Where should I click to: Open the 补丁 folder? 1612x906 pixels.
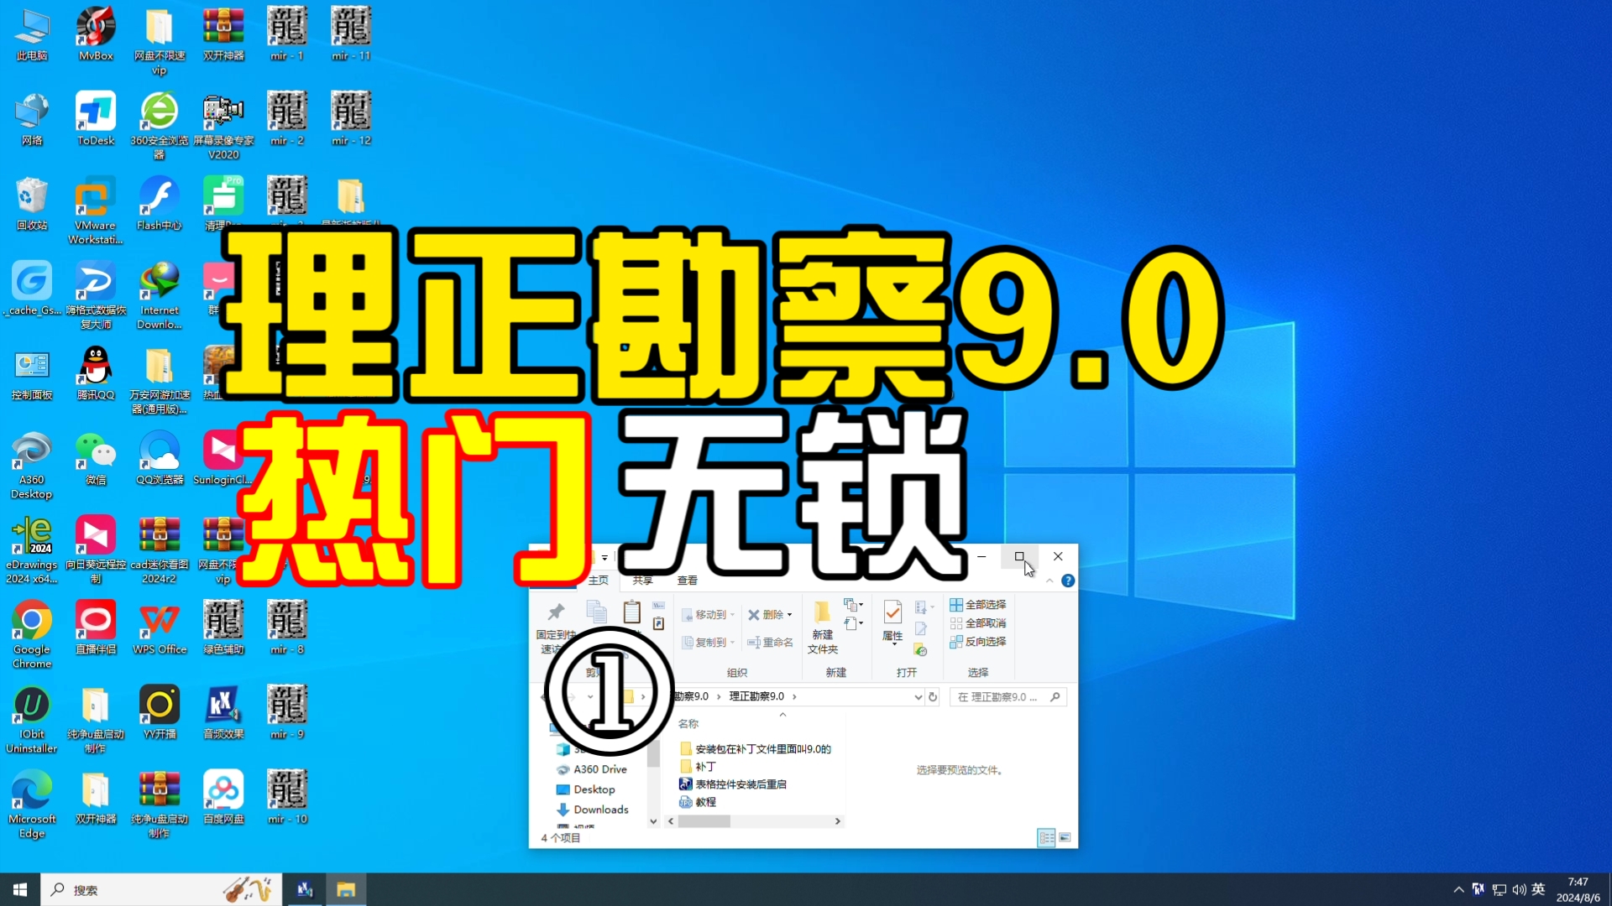[x=704, y=766]
